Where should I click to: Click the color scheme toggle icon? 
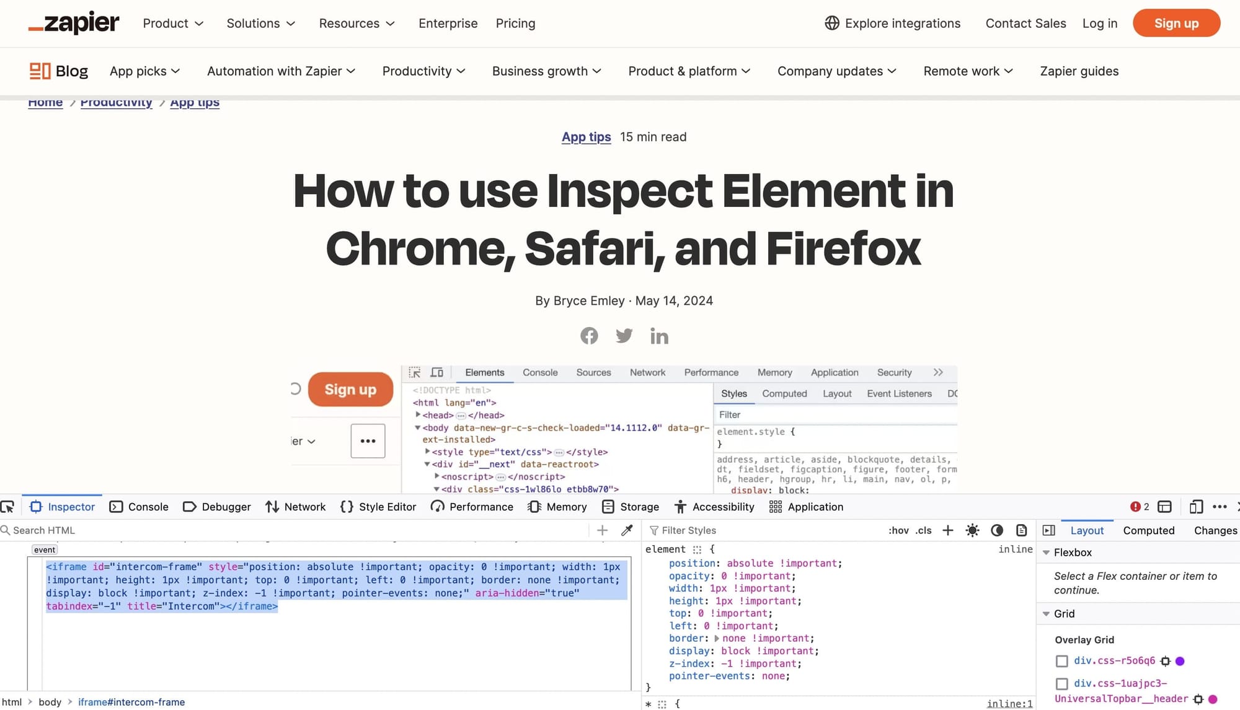(x=998, y=530)
